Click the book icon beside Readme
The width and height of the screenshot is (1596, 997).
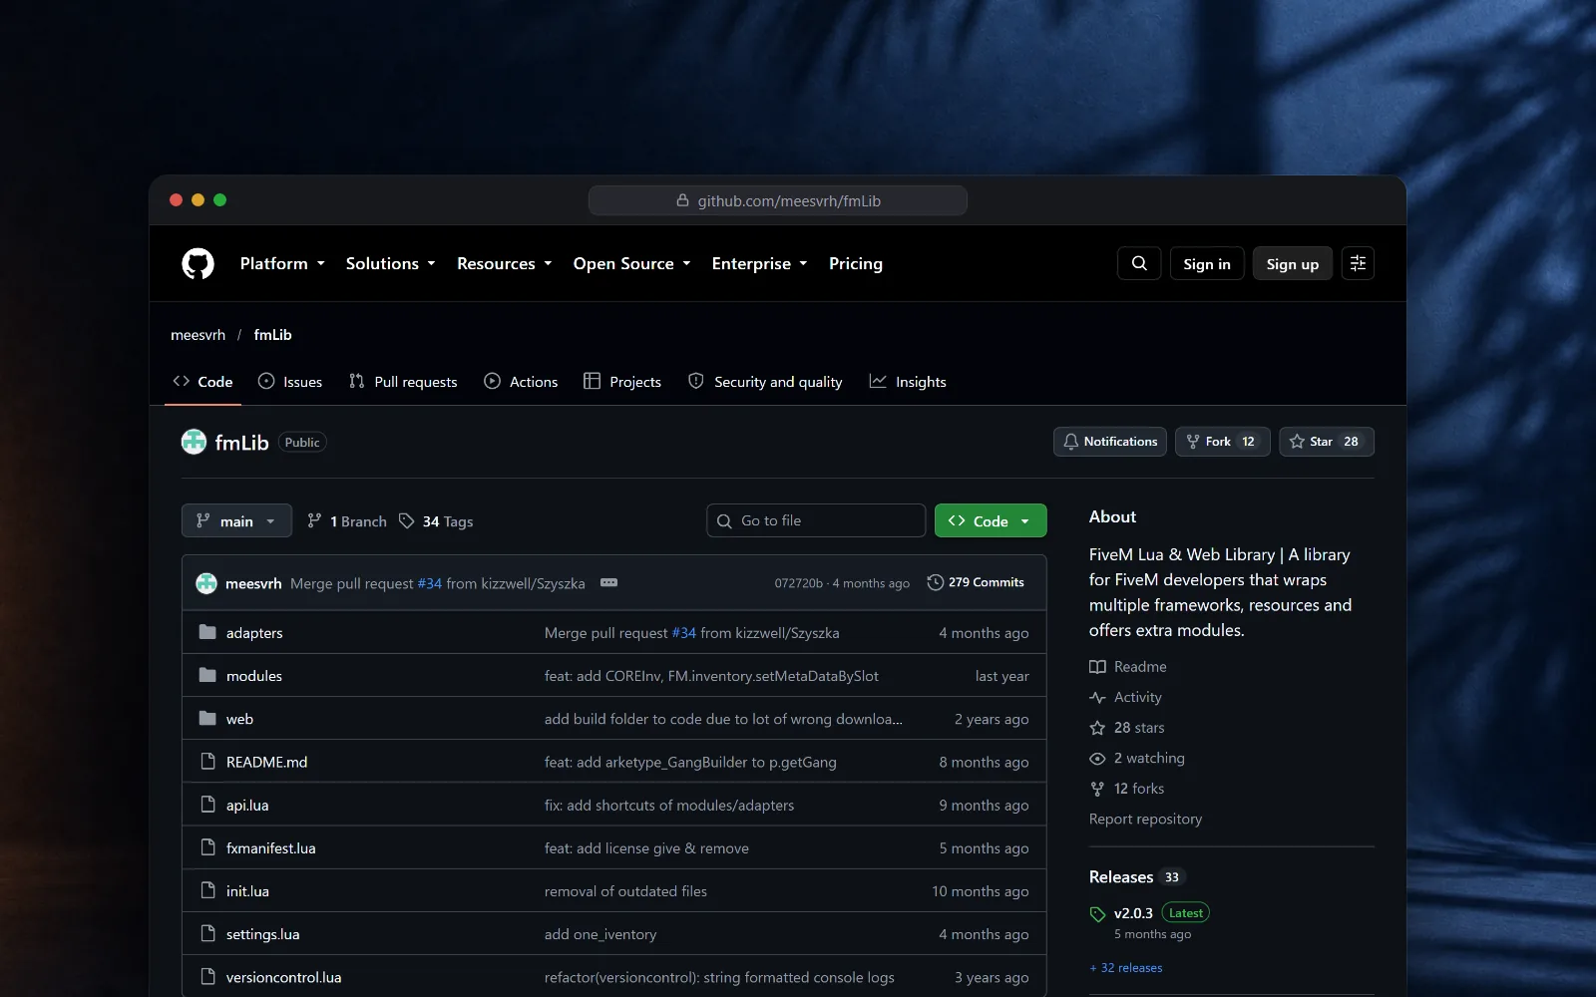[x=1097, y=667]
